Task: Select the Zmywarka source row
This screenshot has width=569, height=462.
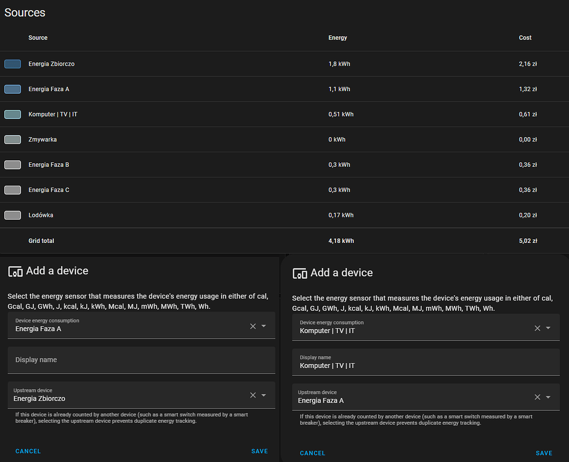Action: (43, 140)
